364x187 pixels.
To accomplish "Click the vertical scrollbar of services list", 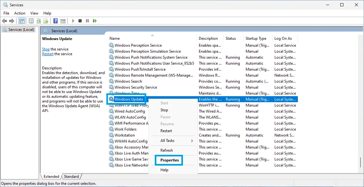I will click(361, 162).
